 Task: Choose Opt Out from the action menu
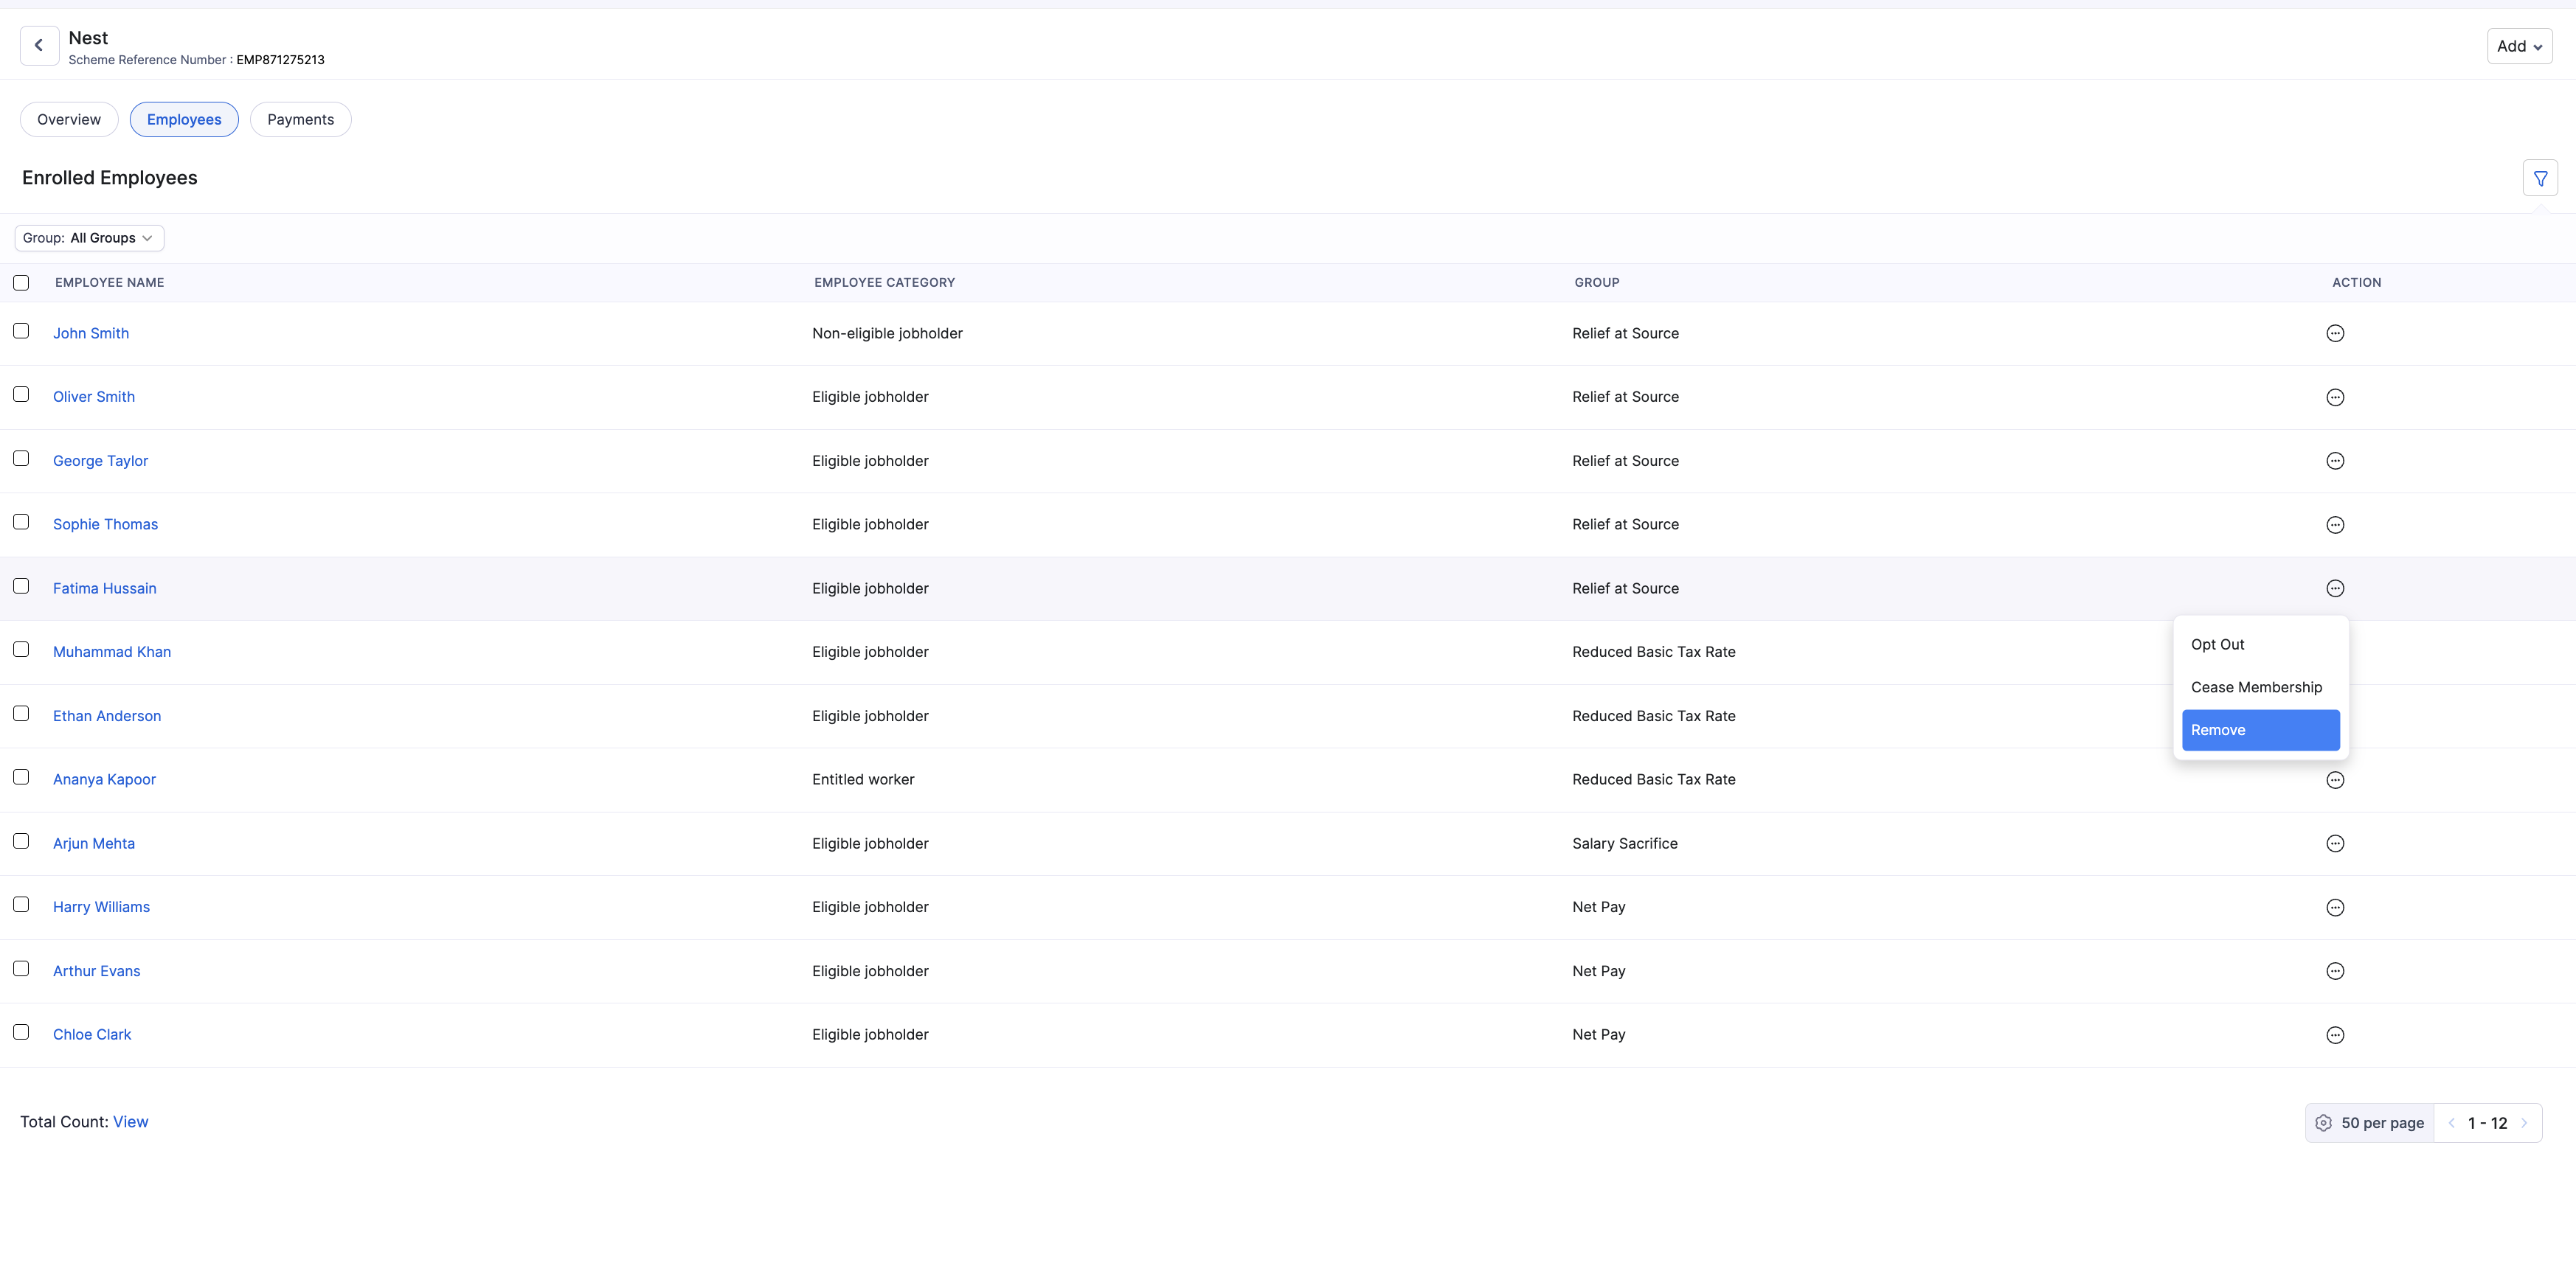[x=2260, y=644]
